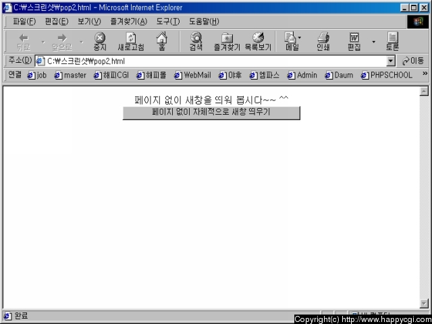Open the master link shortcut
The image size is (432, 324).
pos(70,75)
